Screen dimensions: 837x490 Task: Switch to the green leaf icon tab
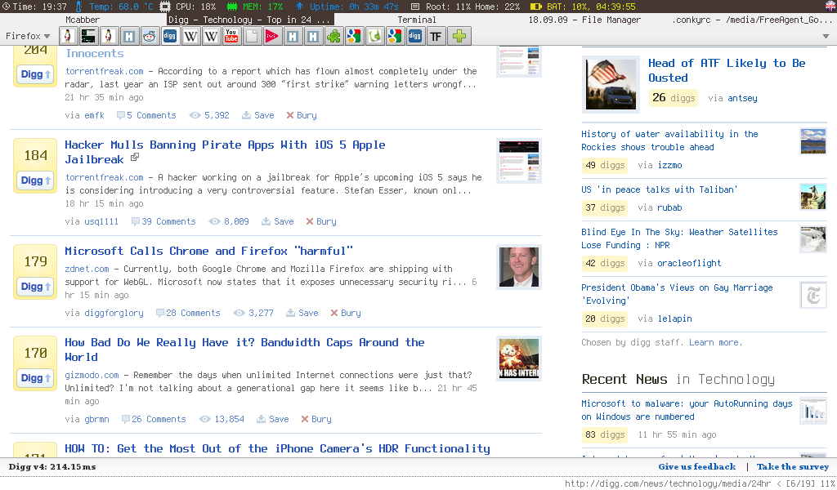tap(374, 36)
